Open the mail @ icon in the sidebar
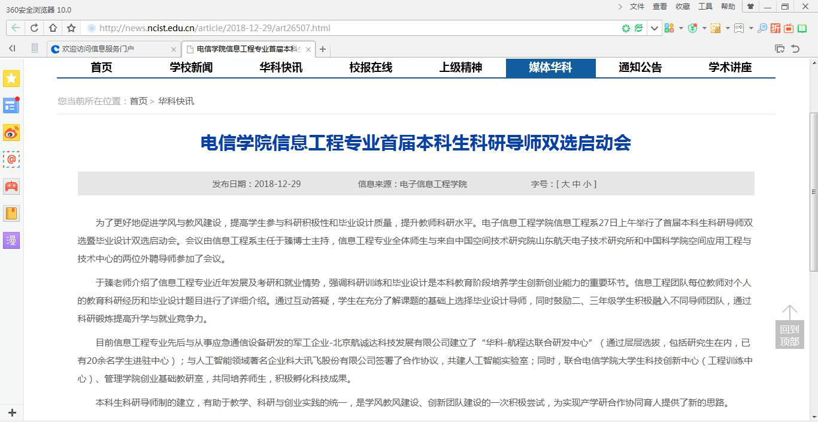The image size is (818, 422). point(11,159)
